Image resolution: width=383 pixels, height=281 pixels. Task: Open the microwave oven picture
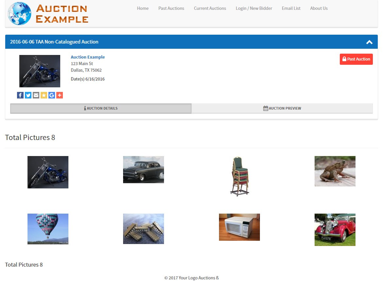click(239, 227)
